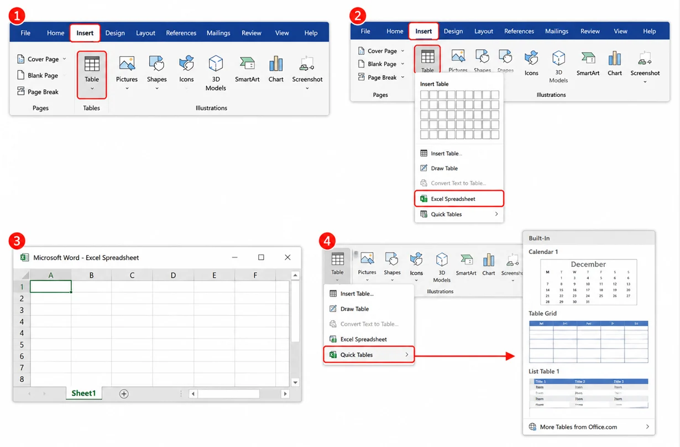Pick the Table Grid quick table preview

[x=588, y=341]
